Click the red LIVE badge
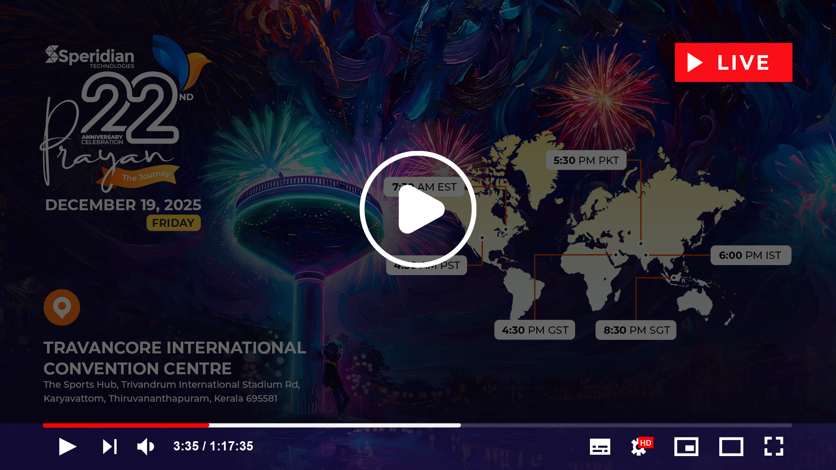Viewport: 836px width, 470px height. (733, 62)
